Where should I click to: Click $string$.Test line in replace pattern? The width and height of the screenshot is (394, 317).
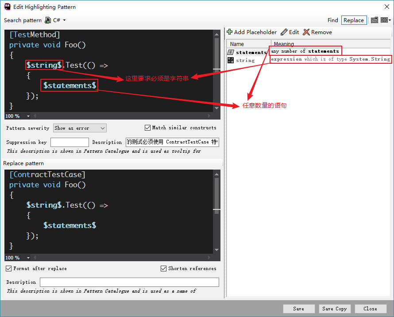tap(67, 205)
